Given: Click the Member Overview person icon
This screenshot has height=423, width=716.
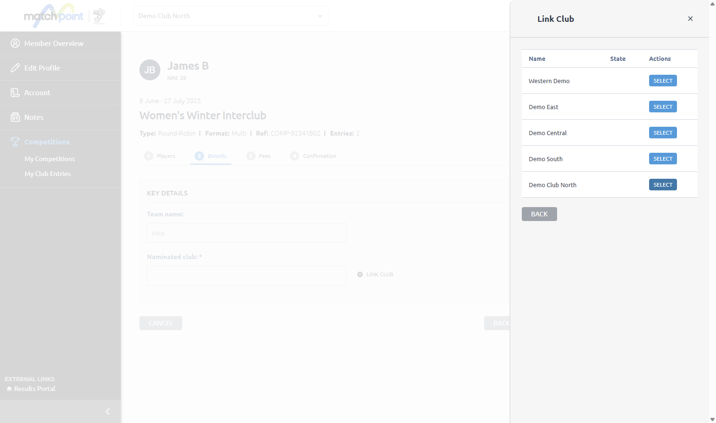Looking at the screenshot, I should tap(15, 43).
